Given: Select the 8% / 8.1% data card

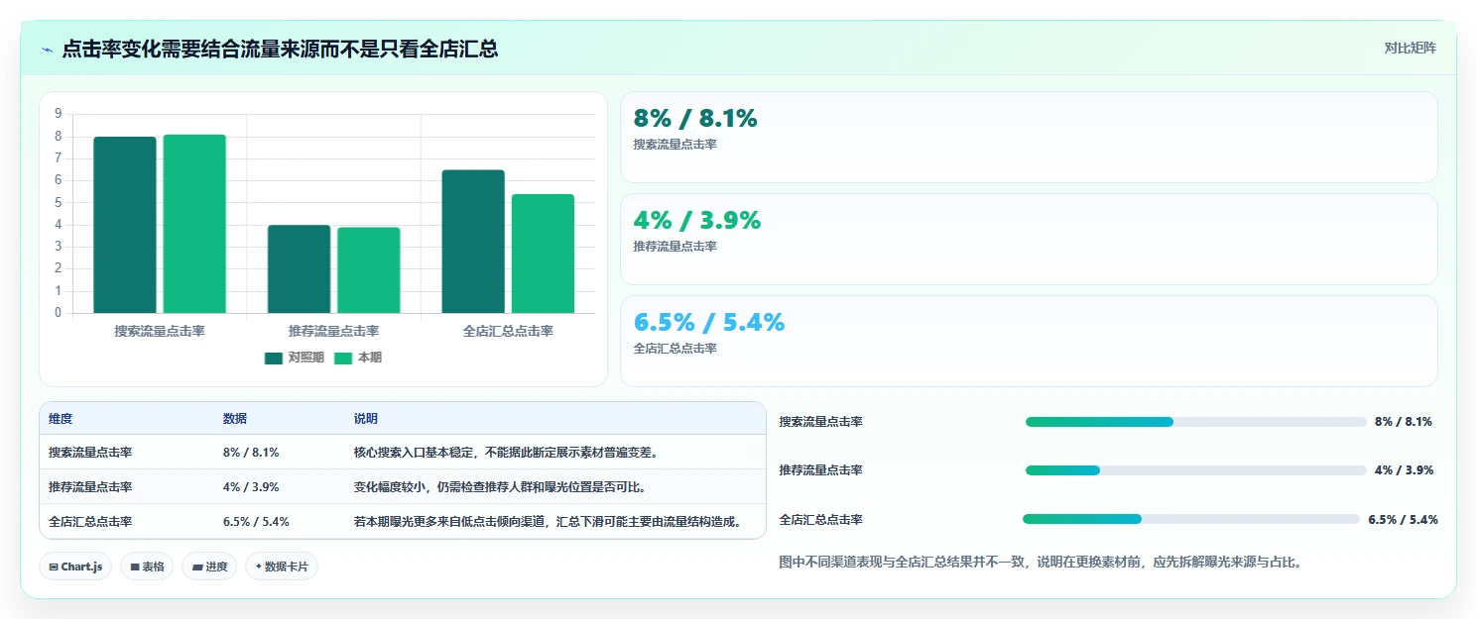Looking at the screenshot, I should click(1029, 138).
